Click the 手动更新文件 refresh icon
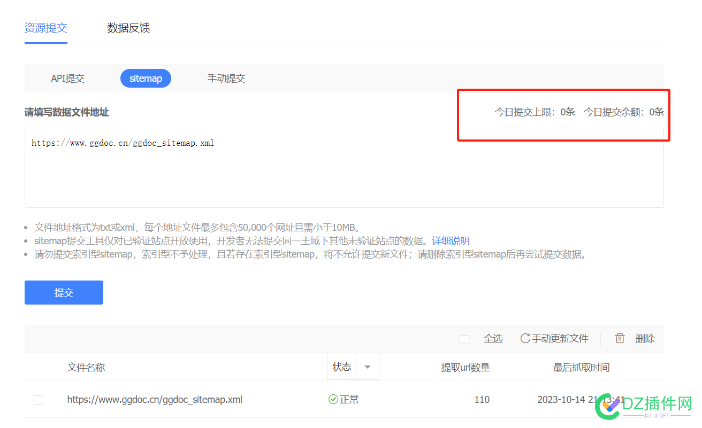The image size is (702, 428). coord(525,338)
